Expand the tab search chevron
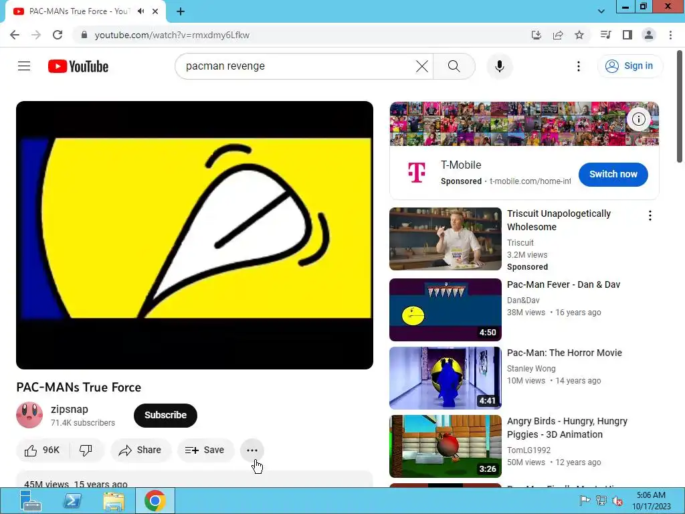The height and width of the screenshot is (514, 685). 601,11
